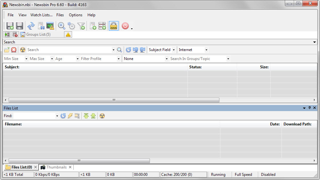Screen dimensions: 320x180
Task: Click the floppy disk with green plus icon
Action: [10, 26]
